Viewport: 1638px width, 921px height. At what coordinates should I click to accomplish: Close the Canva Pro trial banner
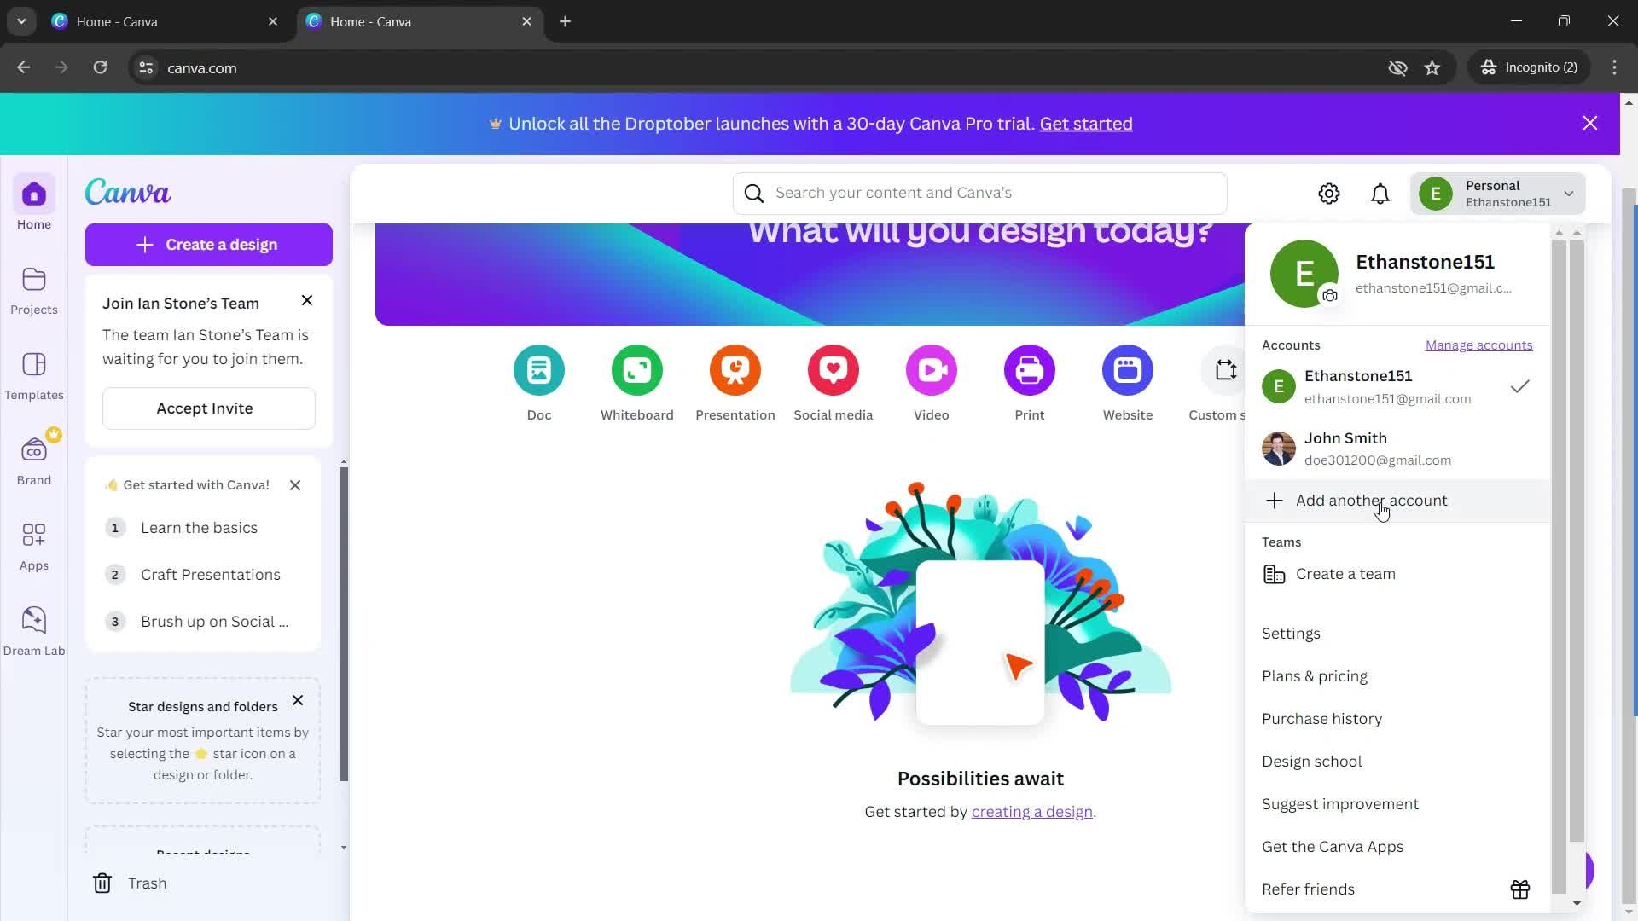[x=1590, y=124]
